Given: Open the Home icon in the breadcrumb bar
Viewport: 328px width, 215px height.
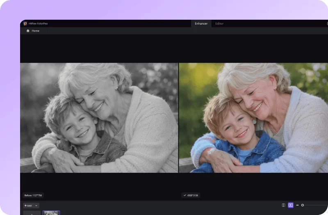Looking at the screenshot, I should coord(28,31).
